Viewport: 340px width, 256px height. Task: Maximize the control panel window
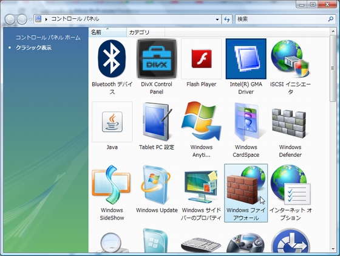point(313,4)
